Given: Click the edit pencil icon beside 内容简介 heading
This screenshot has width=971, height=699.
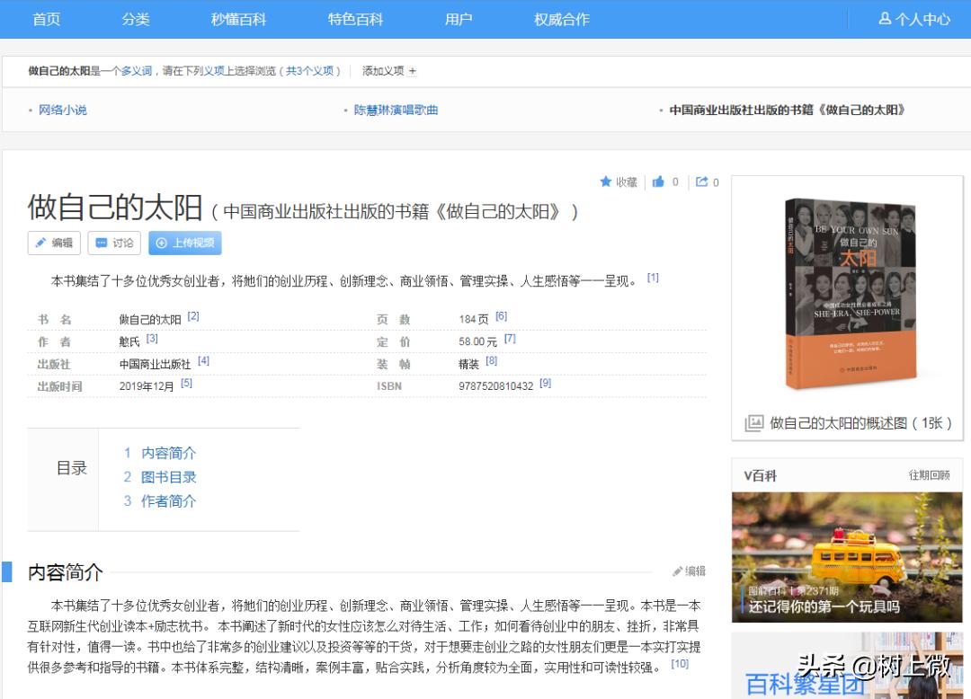Looking at the screenshot, I should [x=679, y=571].
